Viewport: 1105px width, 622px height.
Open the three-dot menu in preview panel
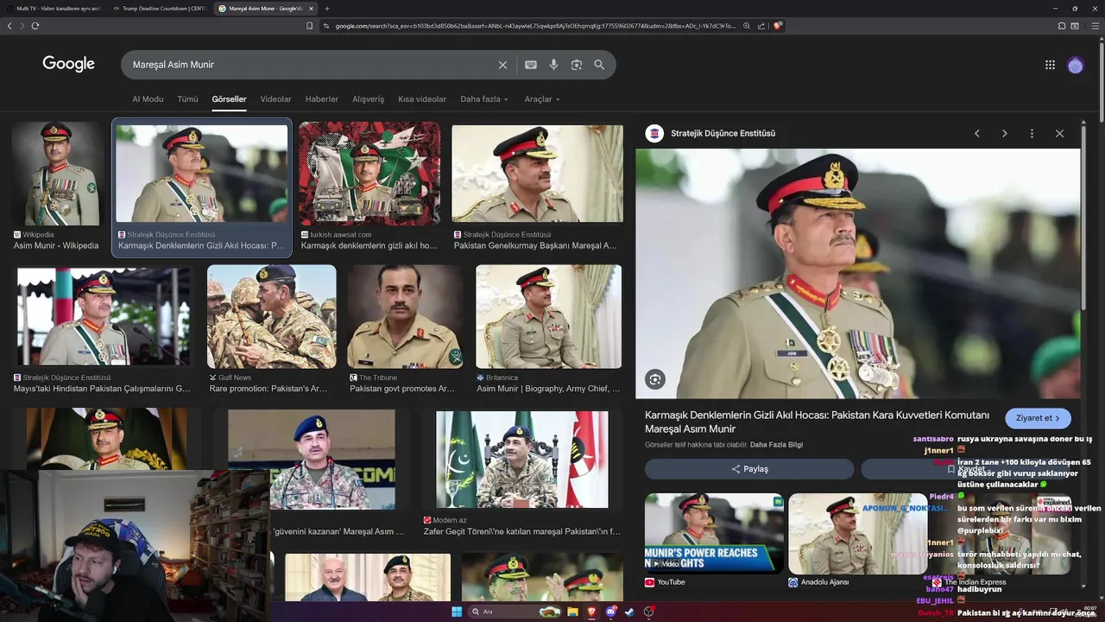click(x=1032, y=133)
